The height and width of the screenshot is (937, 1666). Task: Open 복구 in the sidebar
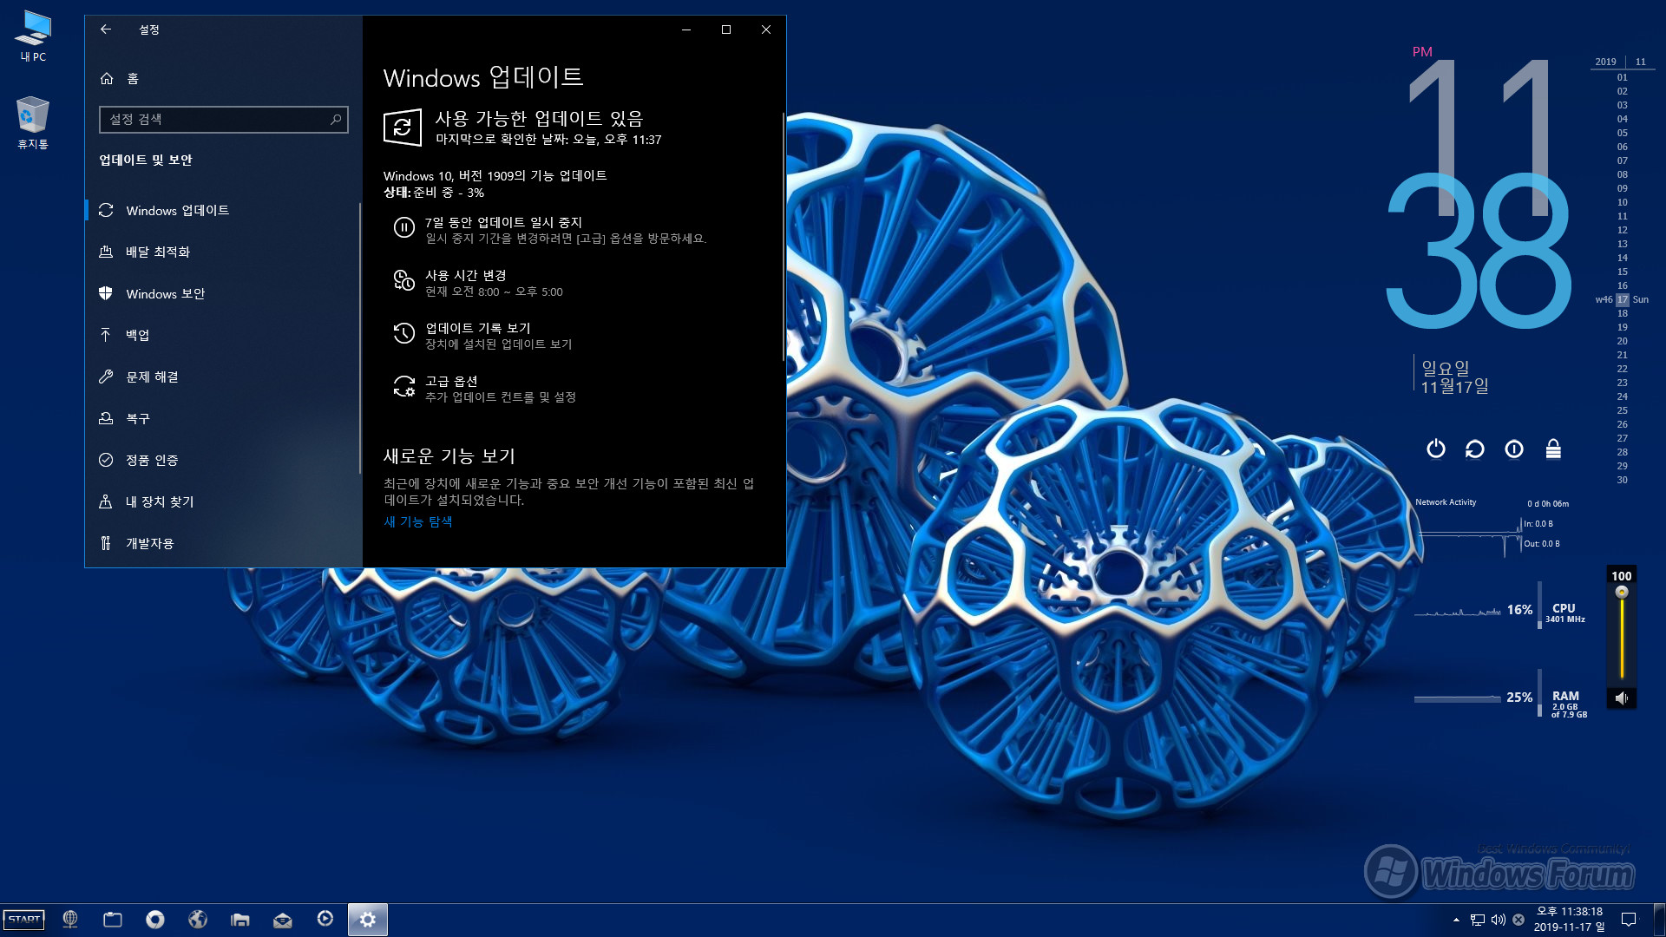pos(223,419)
